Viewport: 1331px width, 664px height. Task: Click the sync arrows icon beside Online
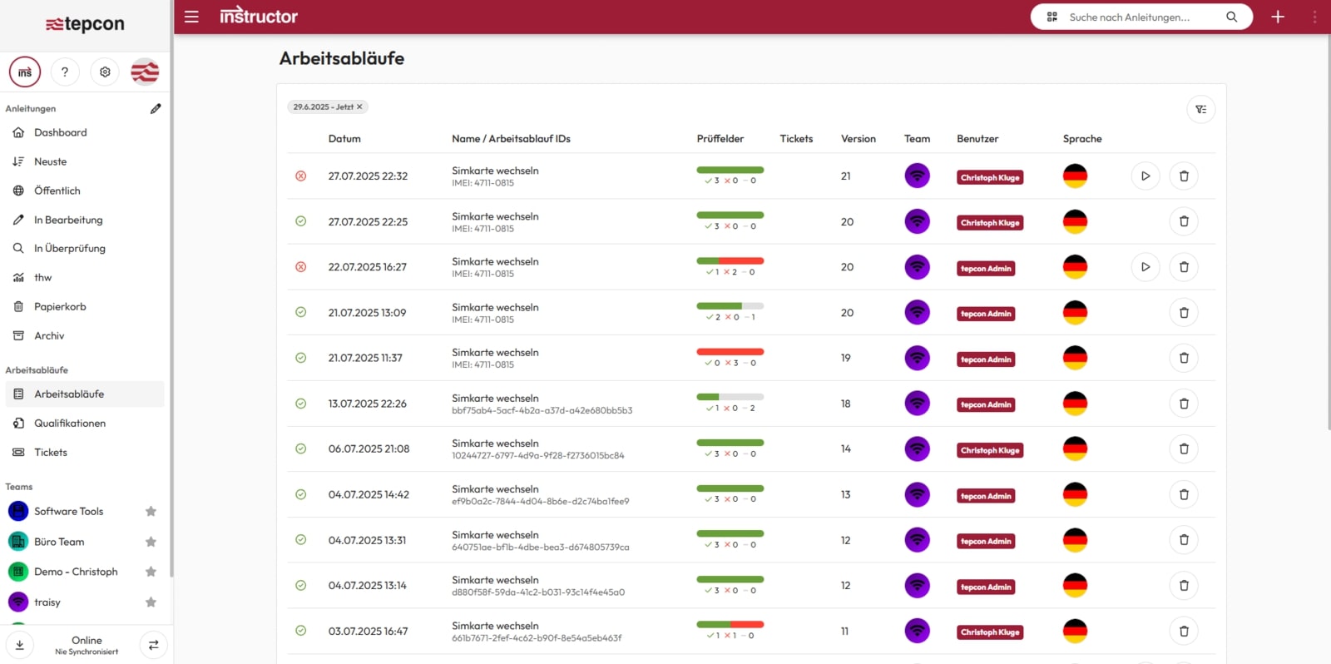(x=153, y=645)
